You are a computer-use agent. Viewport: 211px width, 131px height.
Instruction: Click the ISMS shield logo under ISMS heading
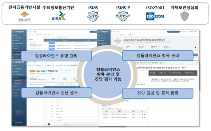pos(93,16)
